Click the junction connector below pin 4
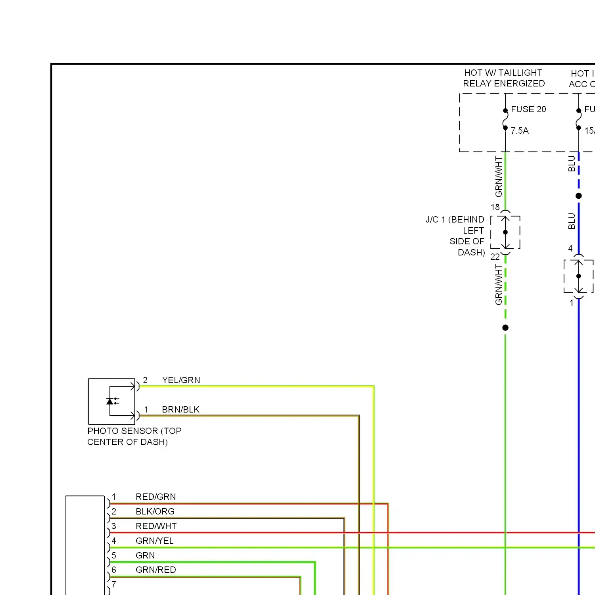Viewport: 595px width, 595px height. 579,276
